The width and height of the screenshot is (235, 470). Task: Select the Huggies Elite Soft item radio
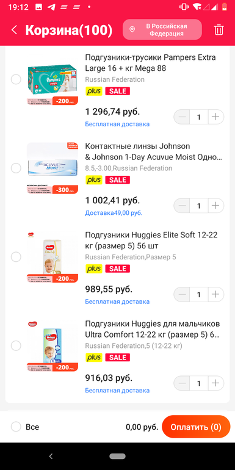click(16, 257)
